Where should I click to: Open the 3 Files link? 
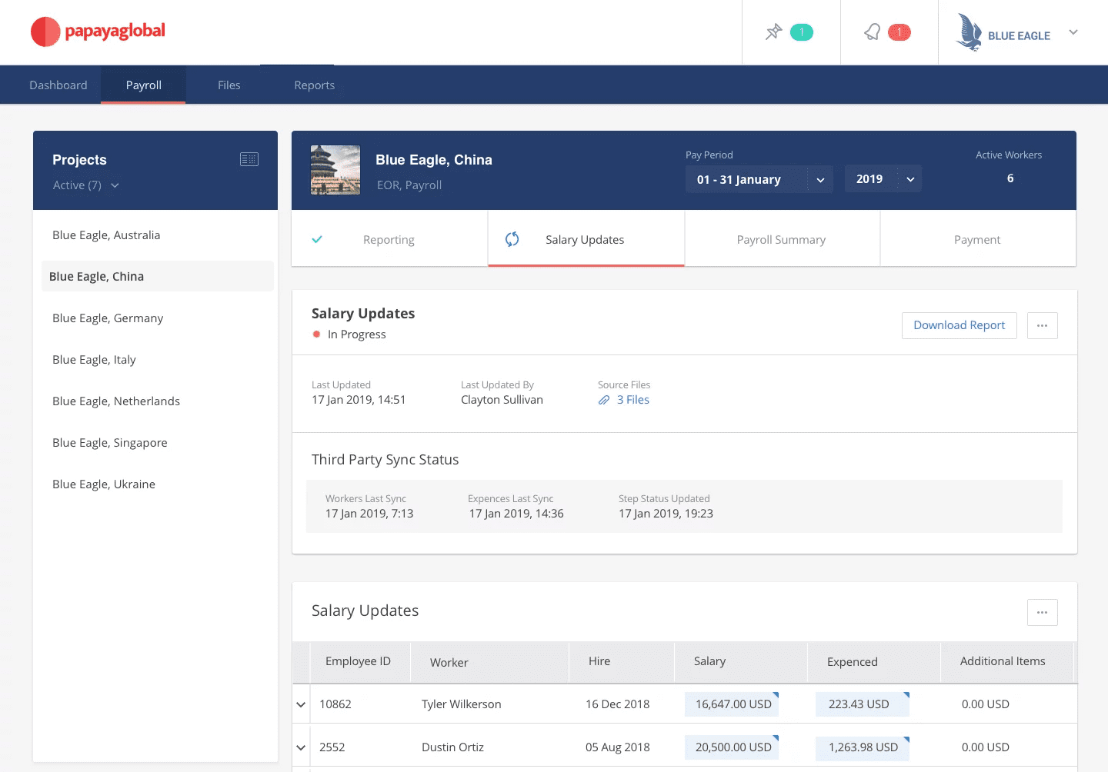point(632,400)
